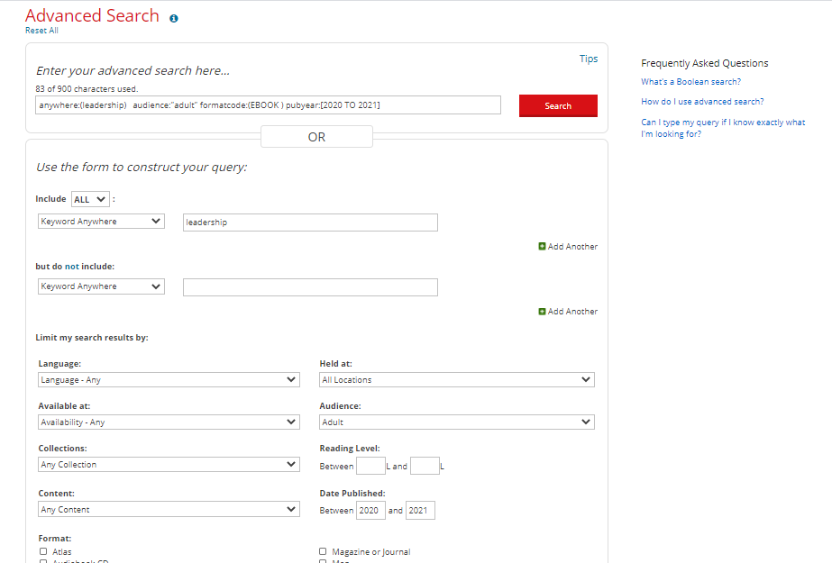Click the green plus icon under the 'but do not include' field
Screen dimensions: 832x563
542,311
